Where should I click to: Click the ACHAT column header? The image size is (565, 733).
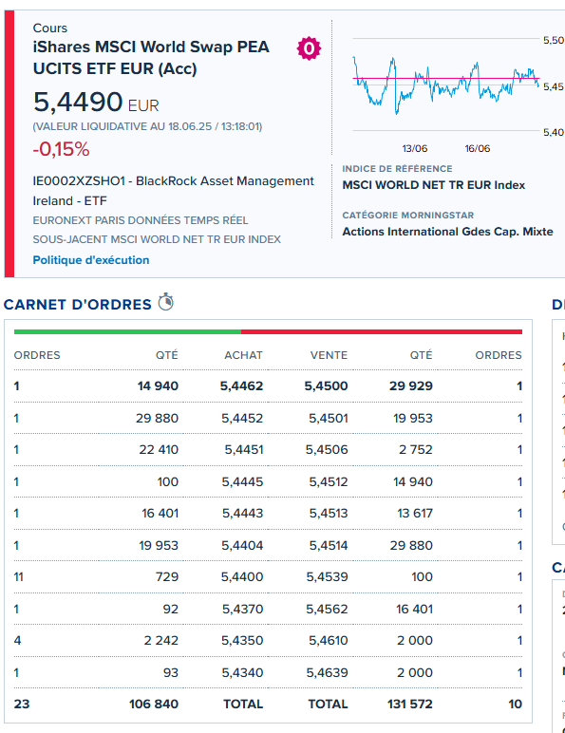243,355
